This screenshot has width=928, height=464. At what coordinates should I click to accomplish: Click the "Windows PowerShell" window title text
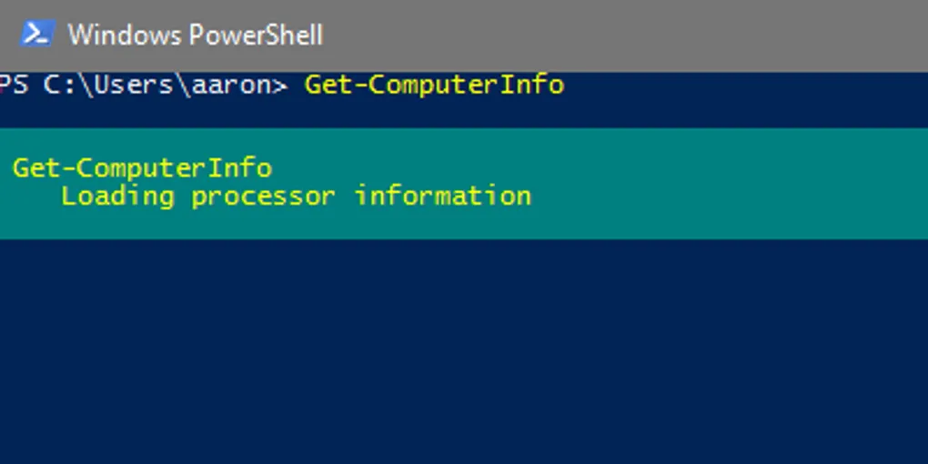point(195,35)
